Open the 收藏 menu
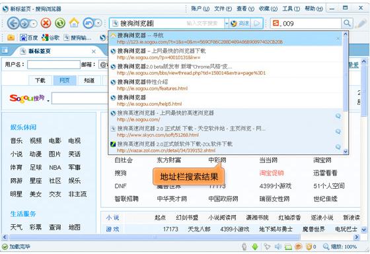This screenshot has width=370, height=254. (x=268, y=9)
